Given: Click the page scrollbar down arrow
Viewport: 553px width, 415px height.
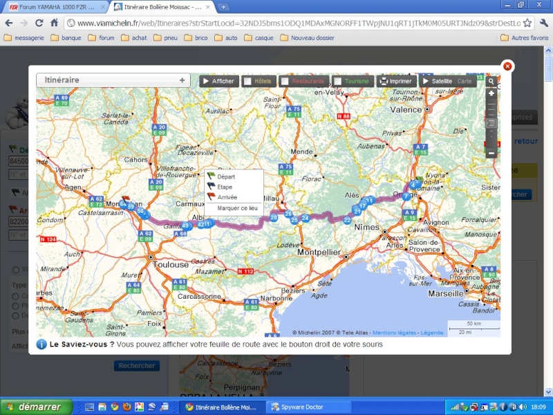Looking at the screenshot, I should (x=548, y=392).
